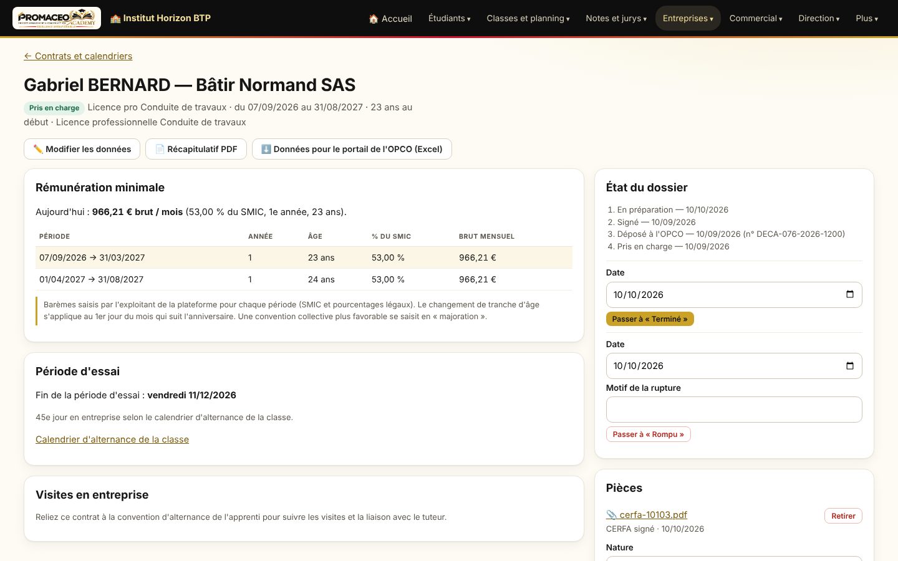
Task: Click the school building icon beside Institut Horizon BTP
Action: coord(115,19)
